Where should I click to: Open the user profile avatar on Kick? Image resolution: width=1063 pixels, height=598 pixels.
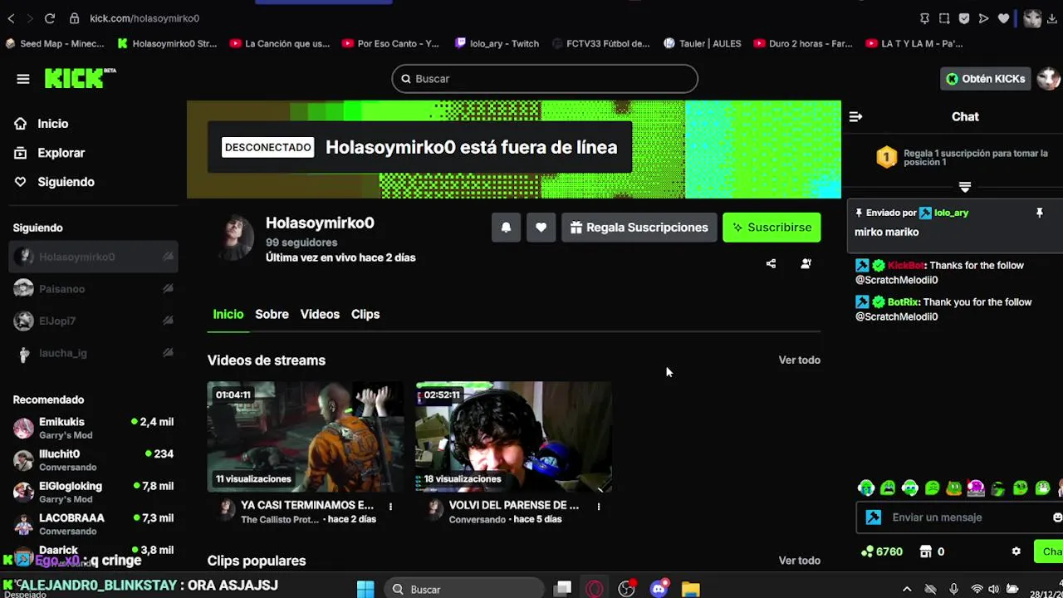1049,79
